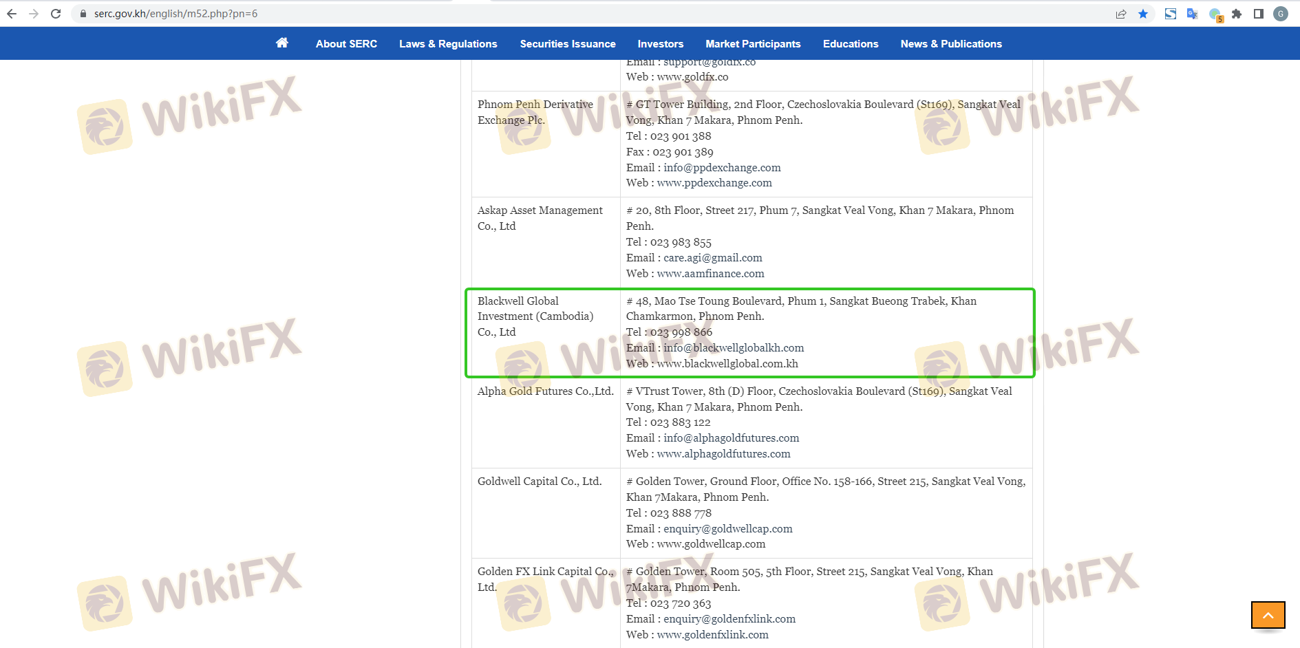Toggle the browser side panel icon

(1259, 14)
